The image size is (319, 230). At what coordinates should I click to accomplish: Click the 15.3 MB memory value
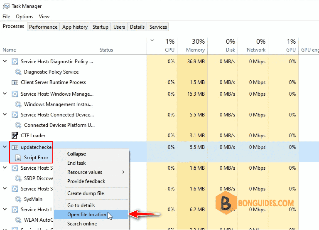[x=196, y=94]
